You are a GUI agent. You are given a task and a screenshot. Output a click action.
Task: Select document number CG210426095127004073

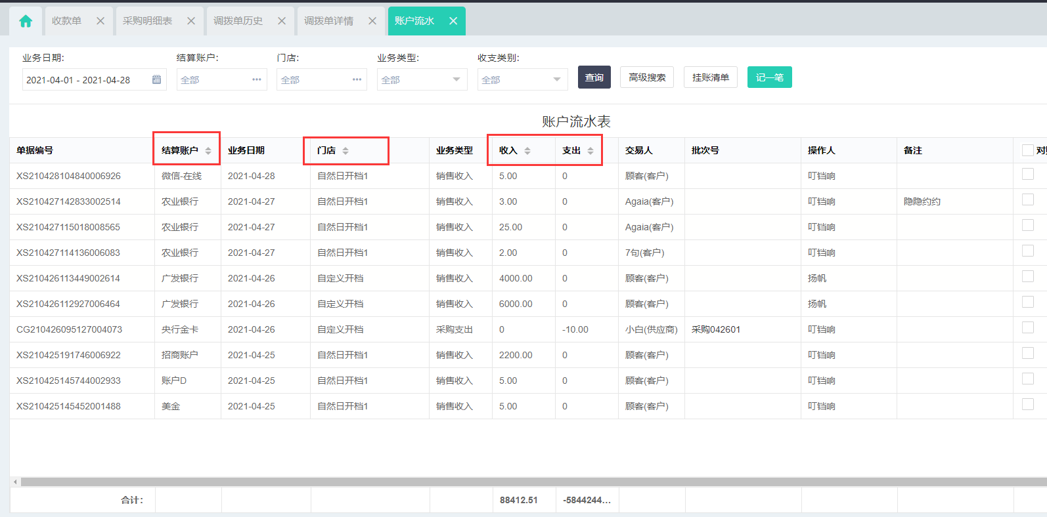(69, 329)
